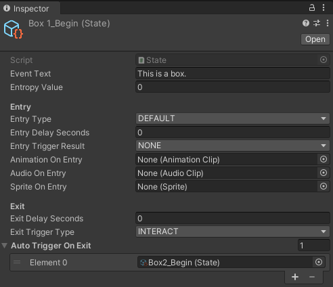Image resolution: width=333 pixels, height=287 pixels.
Task: Click the Exit Delay Seconds field
Action: [x=233, y=218]
